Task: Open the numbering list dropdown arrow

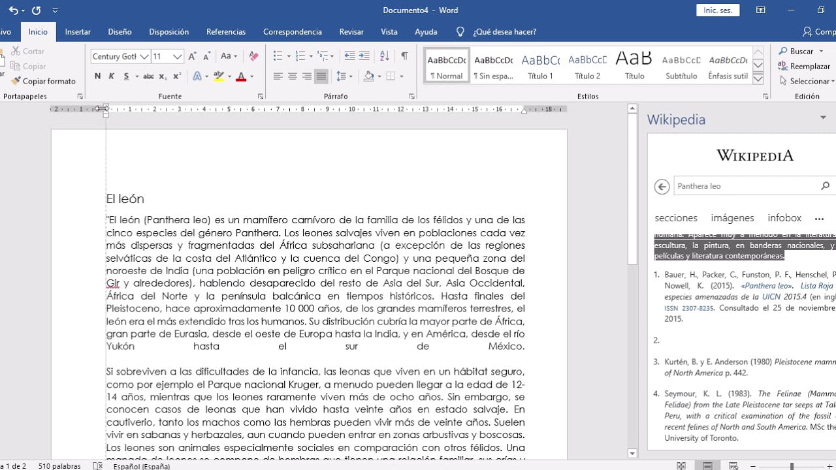Action: click(x=311, y=57)
